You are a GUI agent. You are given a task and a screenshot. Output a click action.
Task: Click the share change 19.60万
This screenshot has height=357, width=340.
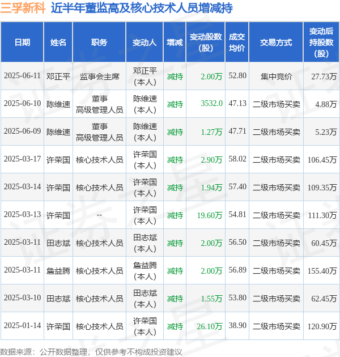click(x=210, y=215)
